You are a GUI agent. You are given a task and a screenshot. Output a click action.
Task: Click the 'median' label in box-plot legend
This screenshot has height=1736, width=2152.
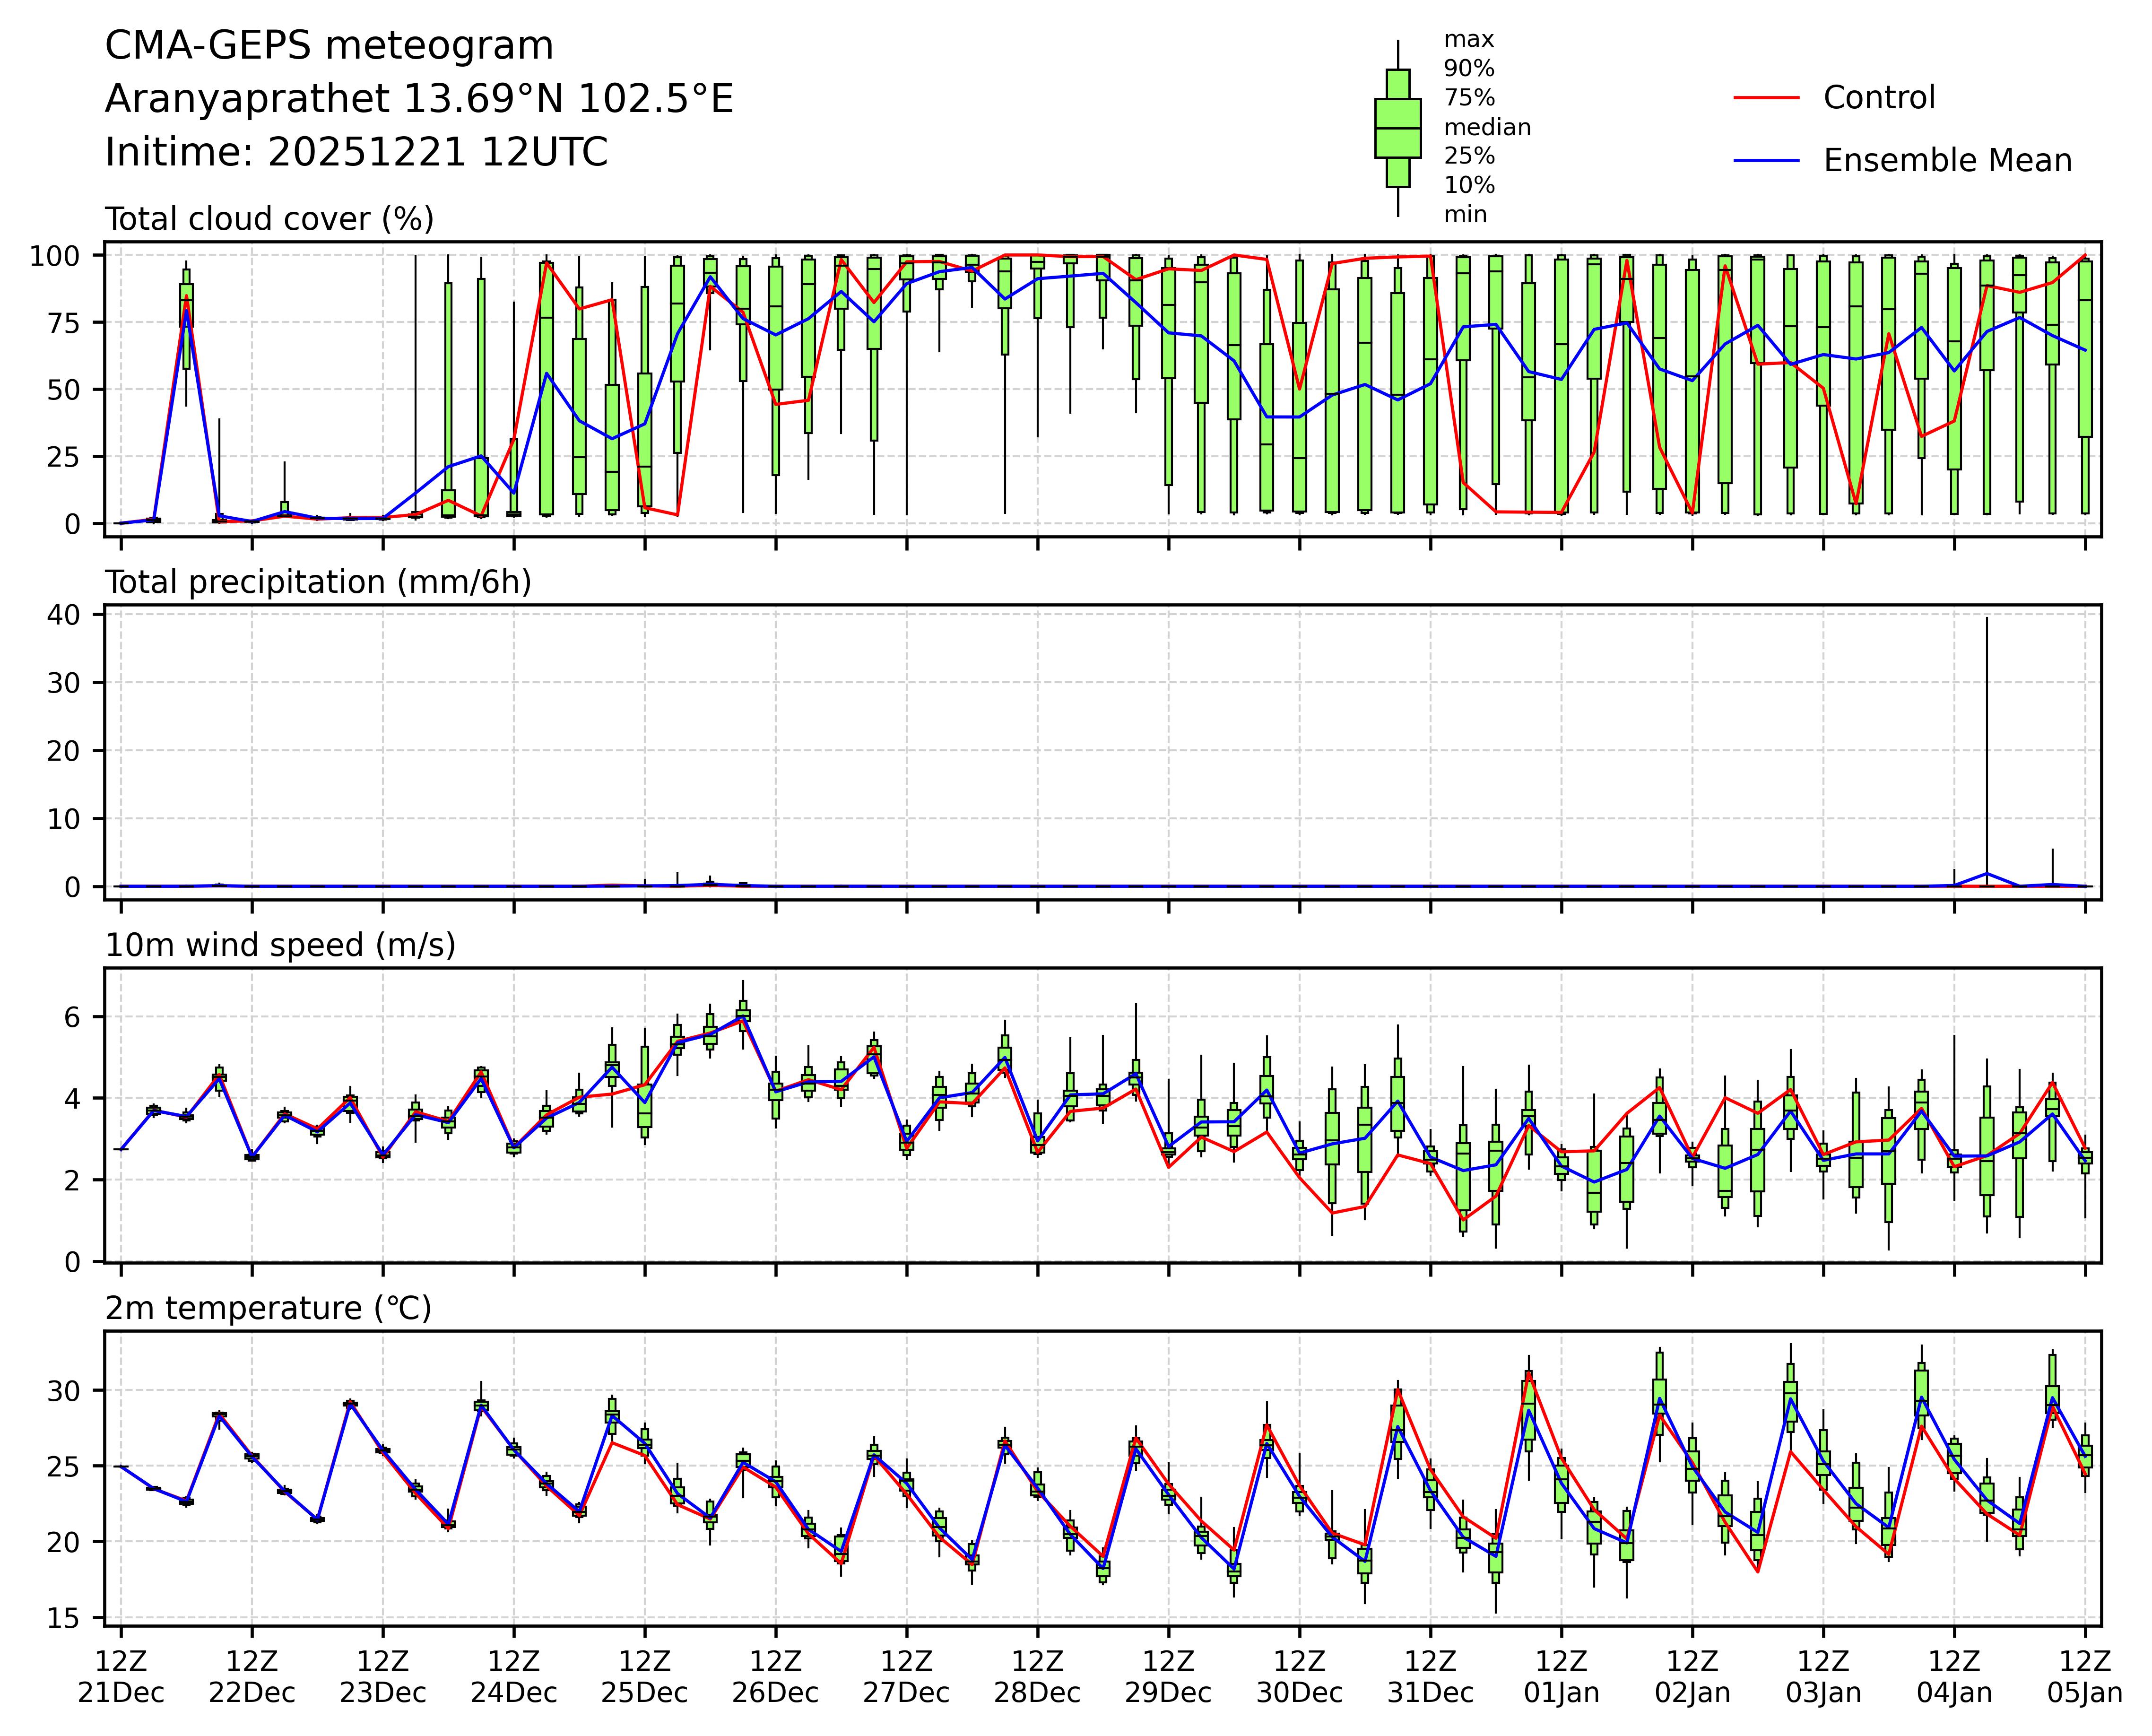[1487, 128]
